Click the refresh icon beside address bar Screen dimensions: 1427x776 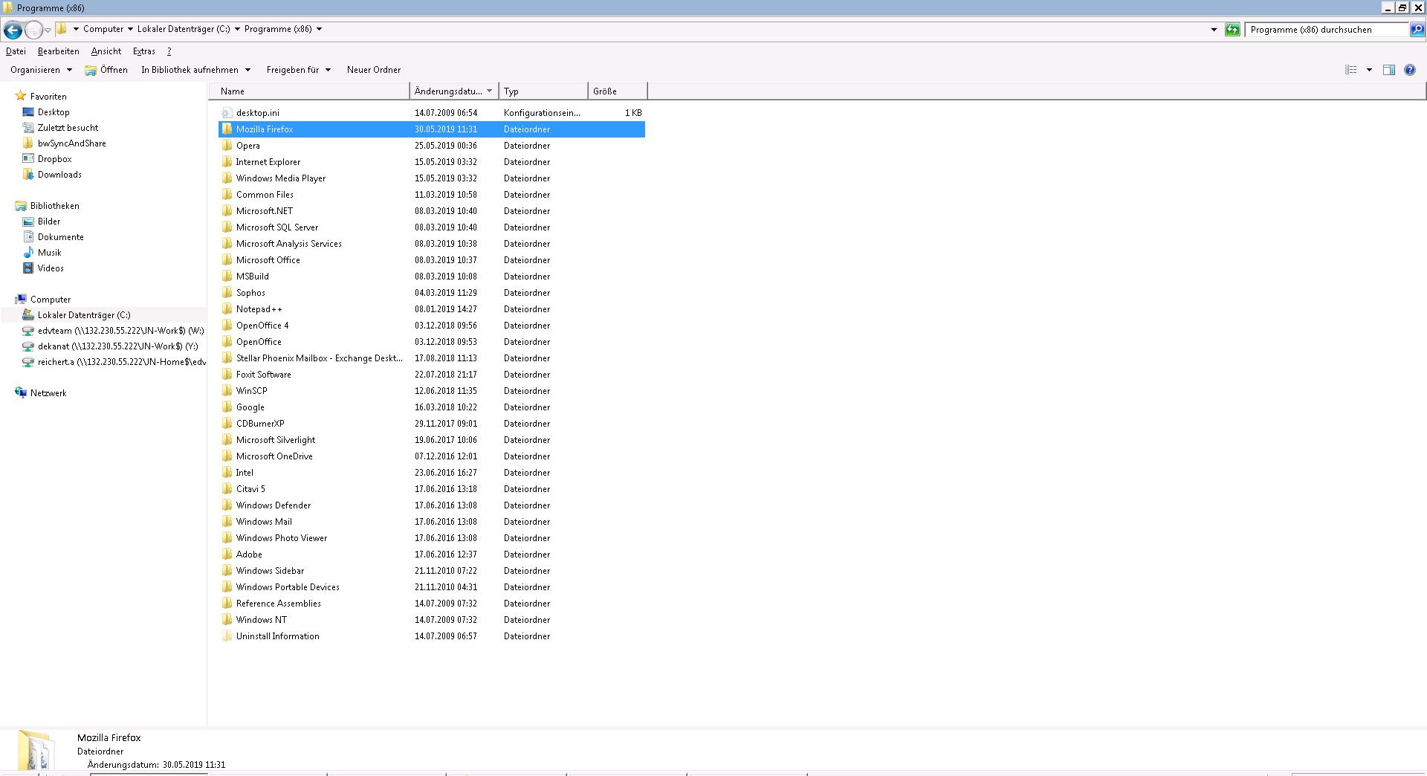click(1232, 30)
